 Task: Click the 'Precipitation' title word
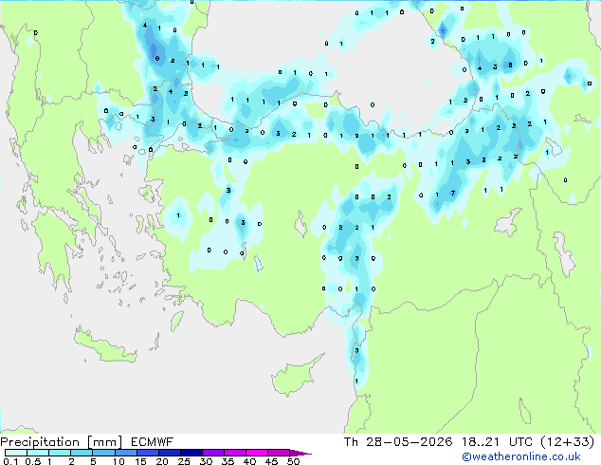(x=40, y=442)
